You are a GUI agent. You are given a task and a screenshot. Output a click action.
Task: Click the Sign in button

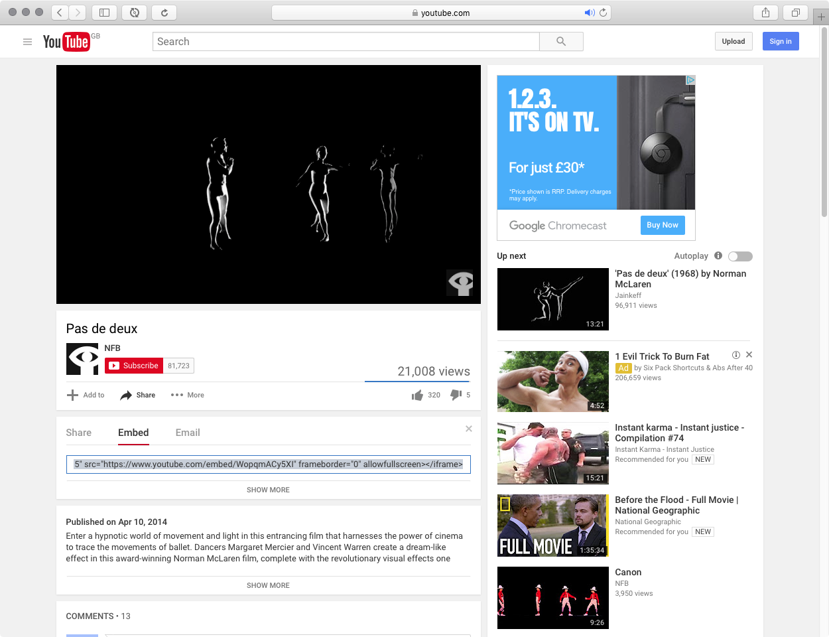tap(781, 41)
